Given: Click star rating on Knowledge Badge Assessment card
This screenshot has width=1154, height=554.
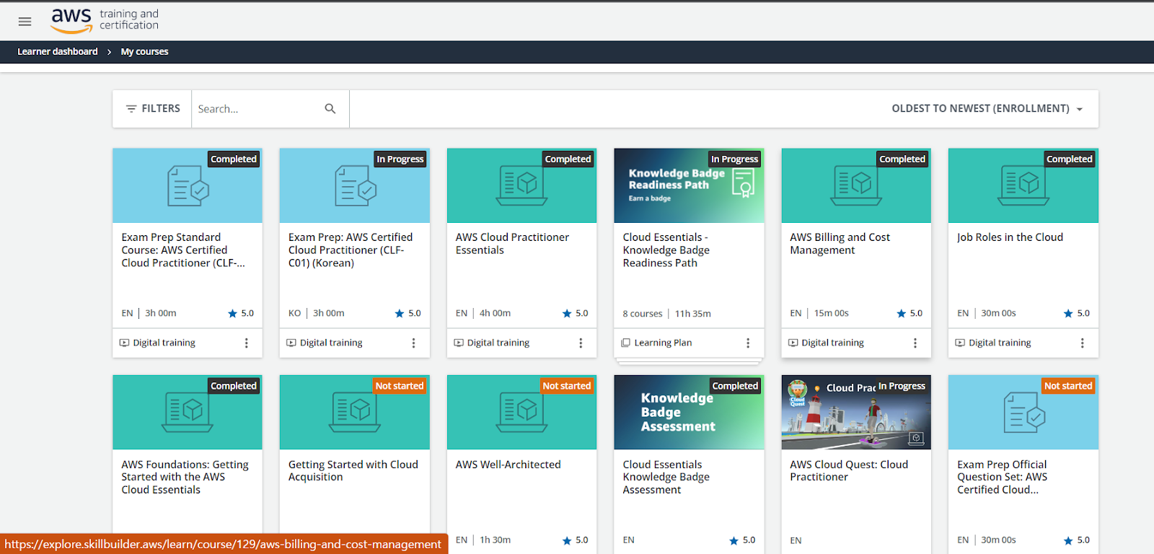Looking at the screenshot, I should coord(743,540).
